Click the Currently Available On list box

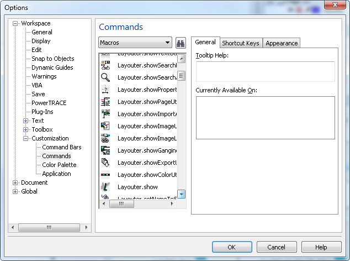(x=266, y=118)
